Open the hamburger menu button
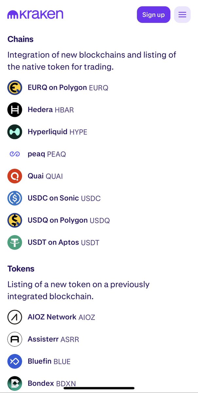This screenshot has width=198, height=393. (x=182, y=15)
